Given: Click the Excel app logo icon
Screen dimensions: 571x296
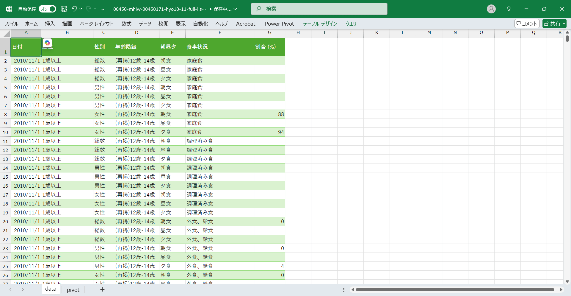Looking at the screenshot, I should (9, 9).
